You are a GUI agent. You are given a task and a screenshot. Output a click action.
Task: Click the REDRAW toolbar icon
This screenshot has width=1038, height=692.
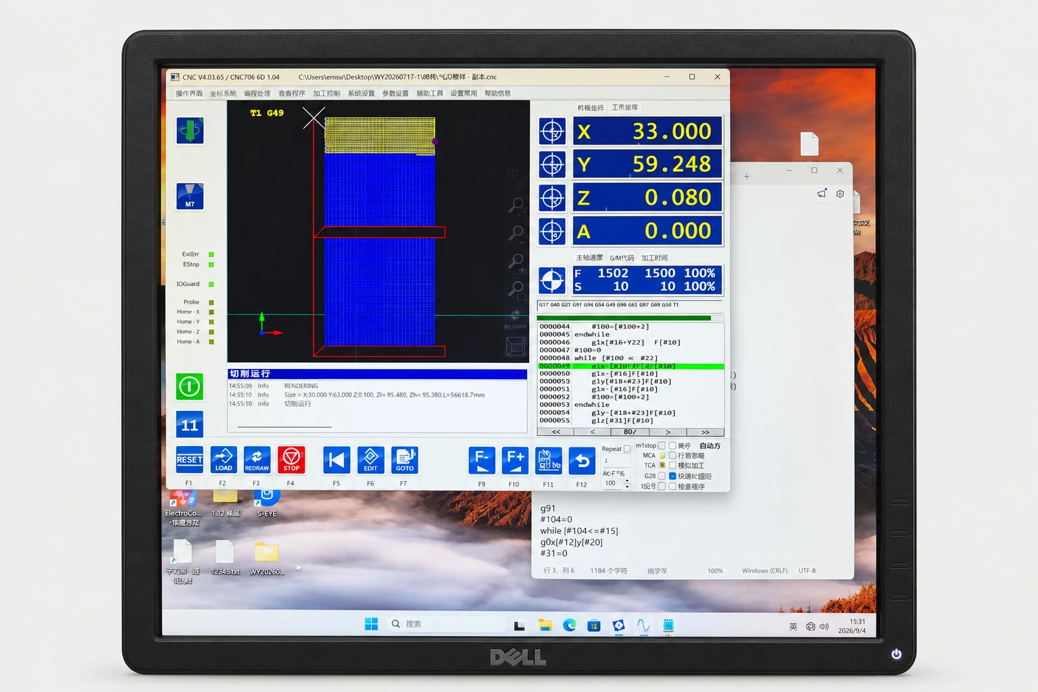[257, 460]
